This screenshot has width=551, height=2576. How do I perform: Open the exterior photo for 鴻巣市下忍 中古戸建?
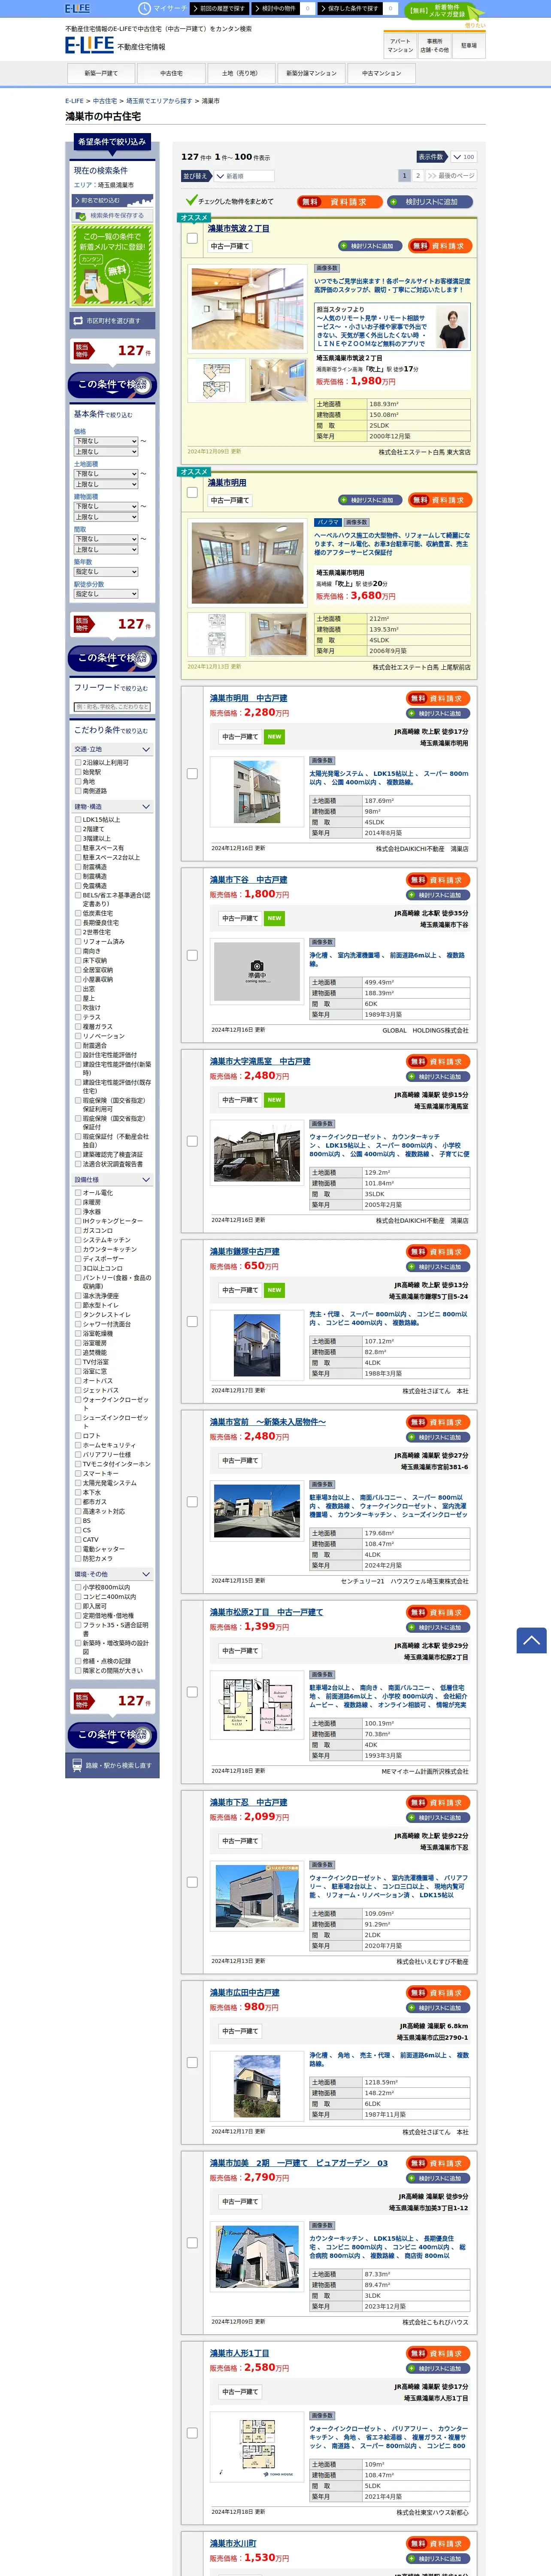pyautogui.click(x=257, y=1896)
